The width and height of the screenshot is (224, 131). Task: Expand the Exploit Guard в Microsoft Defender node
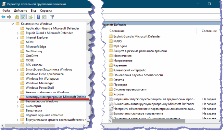(x=18, y=33)
